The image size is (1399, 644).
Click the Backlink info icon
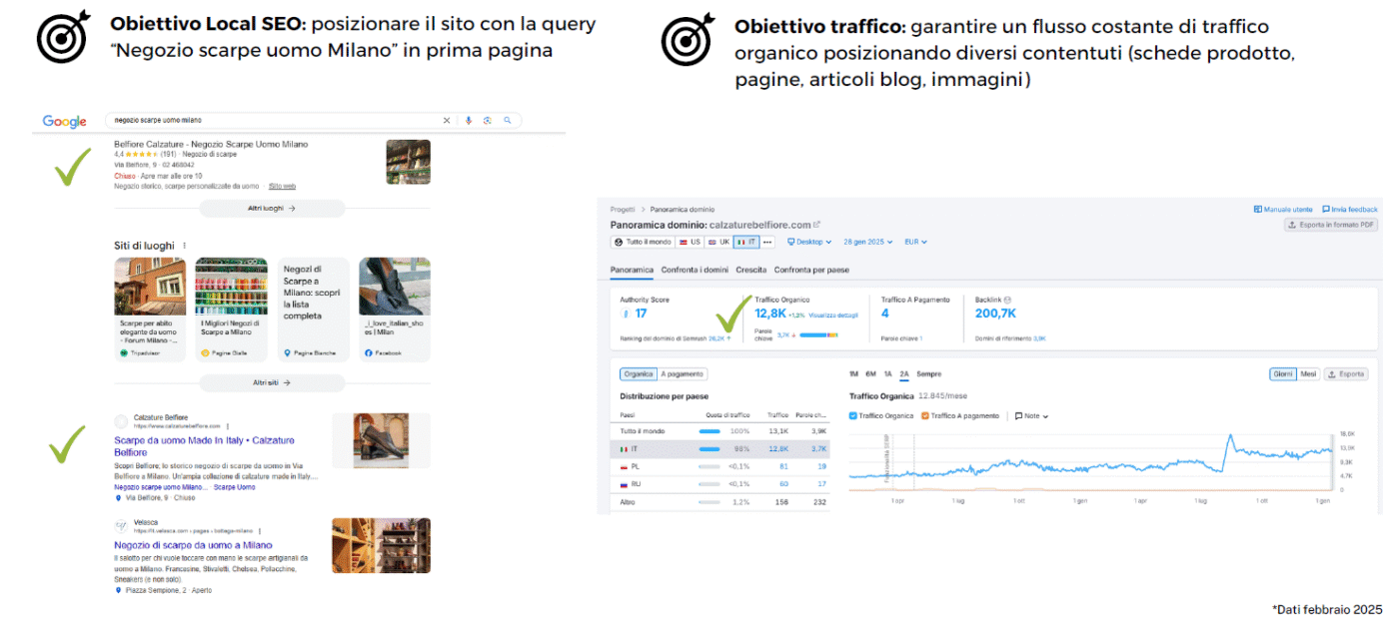(x=1007, y=300)
